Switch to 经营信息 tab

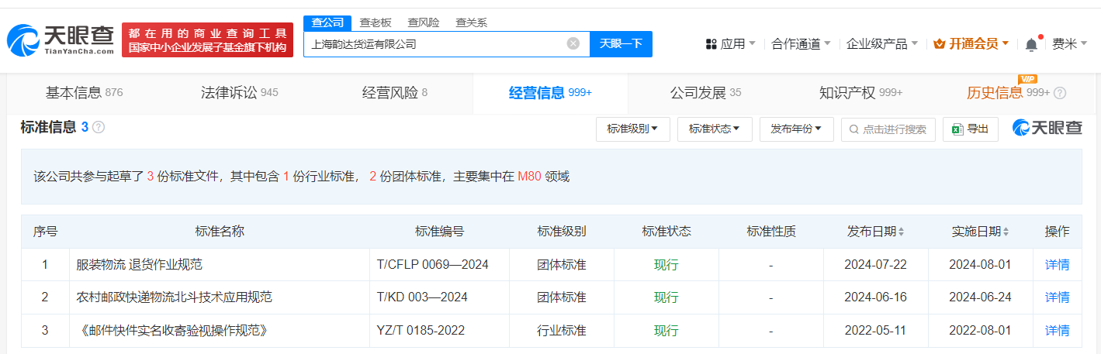click(550, 93)
